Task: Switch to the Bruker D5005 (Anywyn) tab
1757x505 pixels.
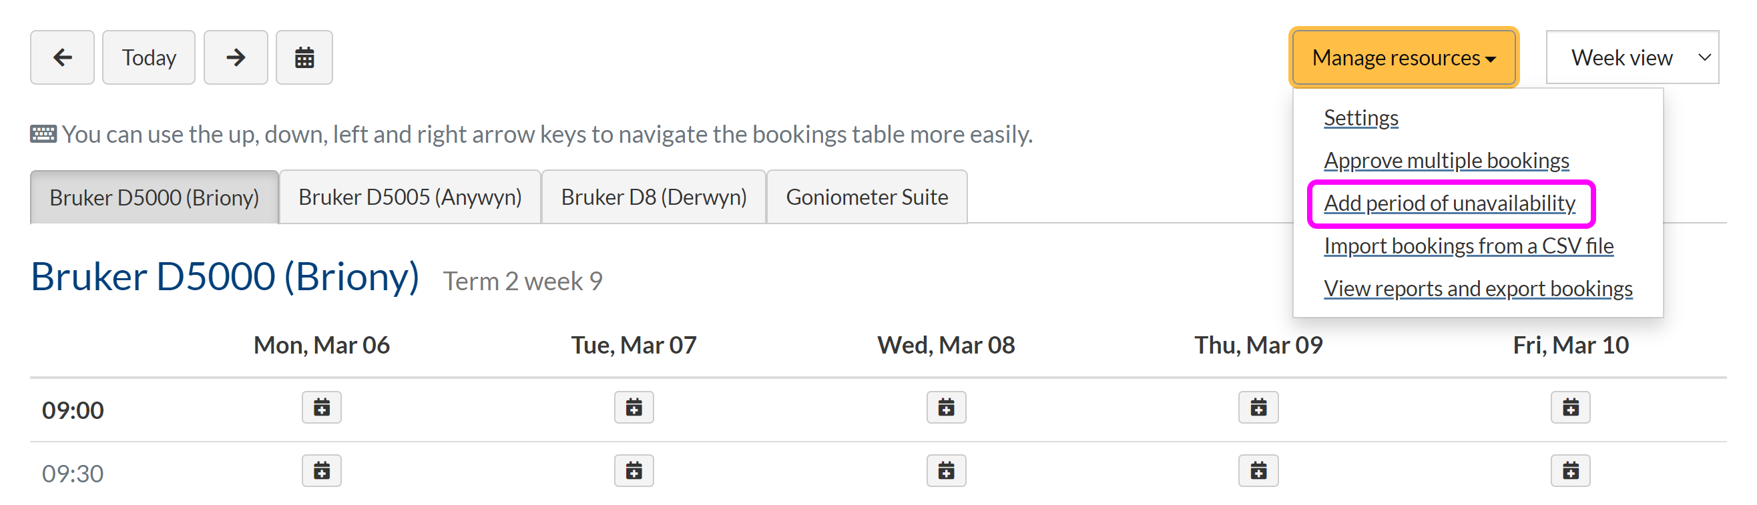Action: (x=410, y=197)
